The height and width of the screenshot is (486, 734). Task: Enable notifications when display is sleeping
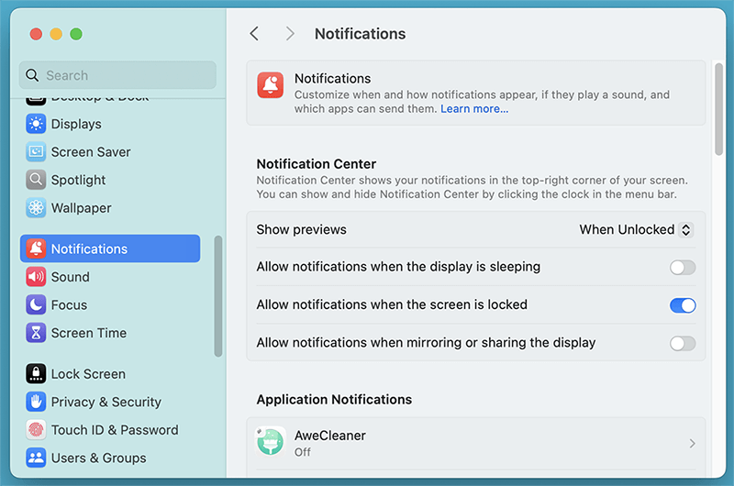(683, 268)
